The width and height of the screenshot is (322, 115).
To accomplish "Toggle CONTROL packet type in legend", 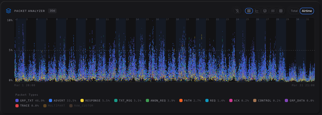I will point(267,100).
